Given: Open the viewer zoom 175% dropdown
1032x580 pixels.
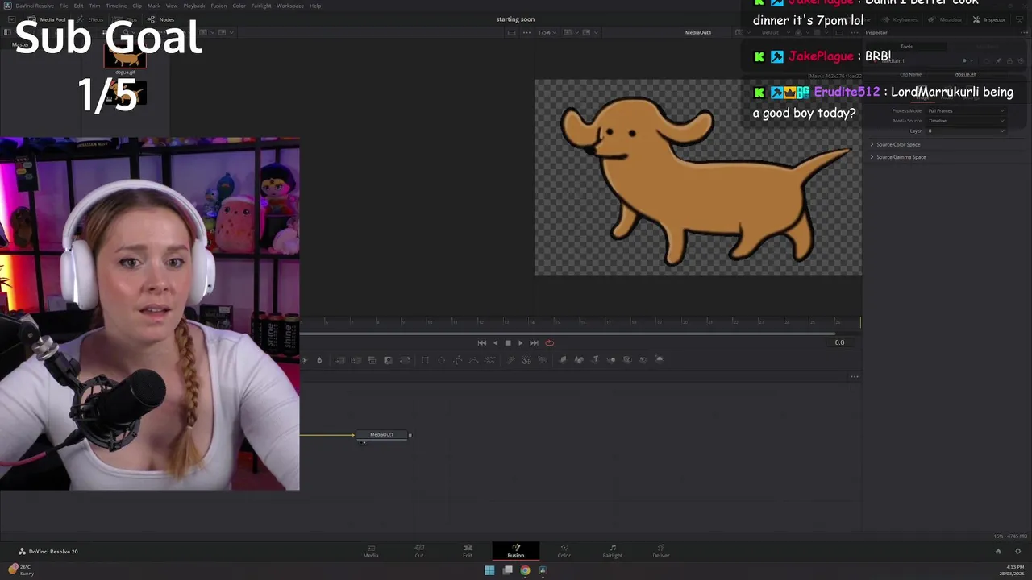Looking at the screenshot, I should click(547, 32).
